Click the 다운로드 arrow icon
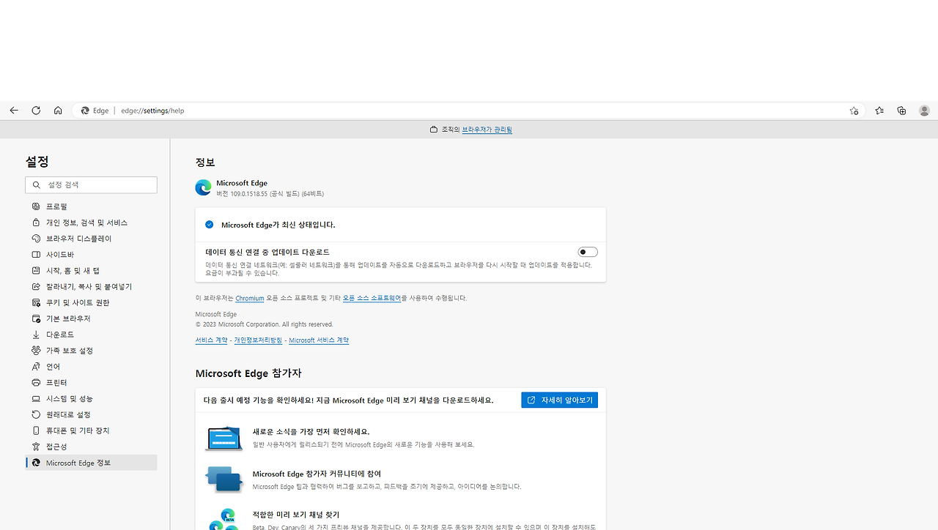Image resolution: width=938 pixels, height=530 pixels. (36, 335)
